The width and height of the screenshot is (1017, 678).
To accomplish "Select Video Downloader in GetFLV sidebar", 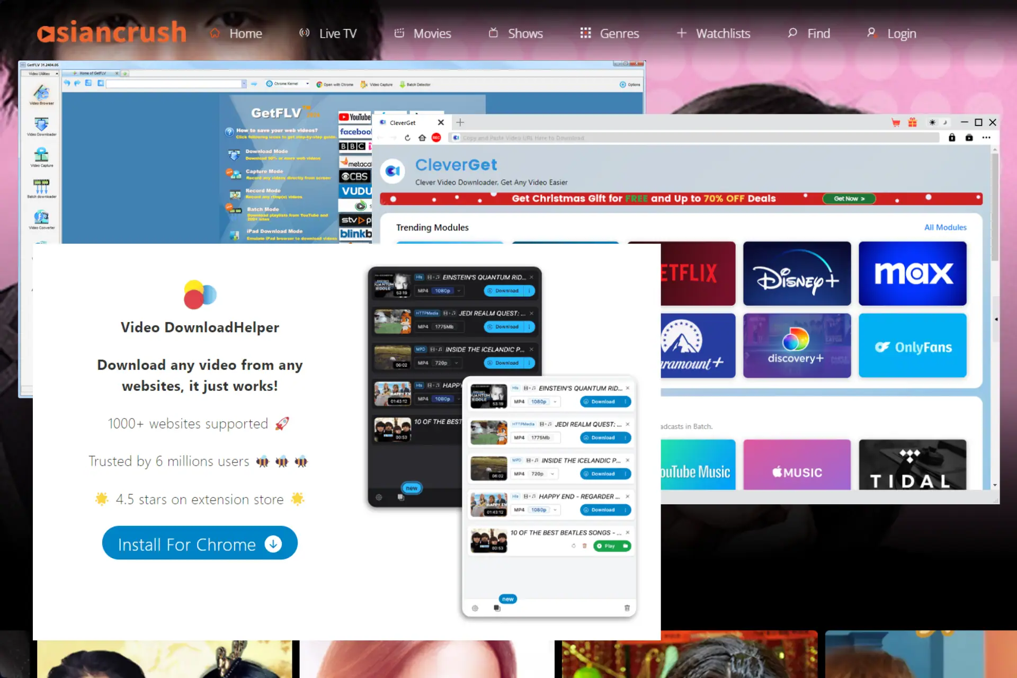I will (41, 126).
